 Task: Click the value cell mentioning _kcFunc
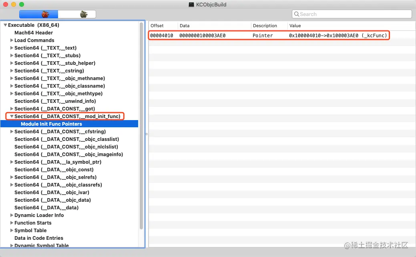coord(338,36)
